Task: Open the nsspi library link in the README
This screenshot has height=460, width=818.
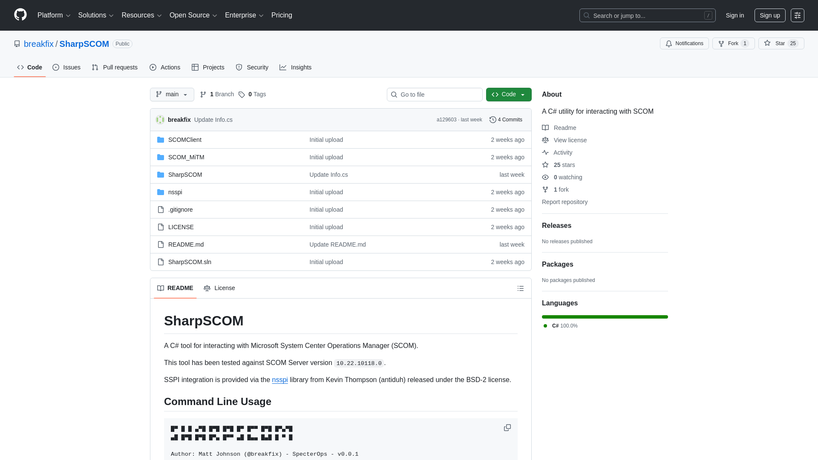Action: 280,379
